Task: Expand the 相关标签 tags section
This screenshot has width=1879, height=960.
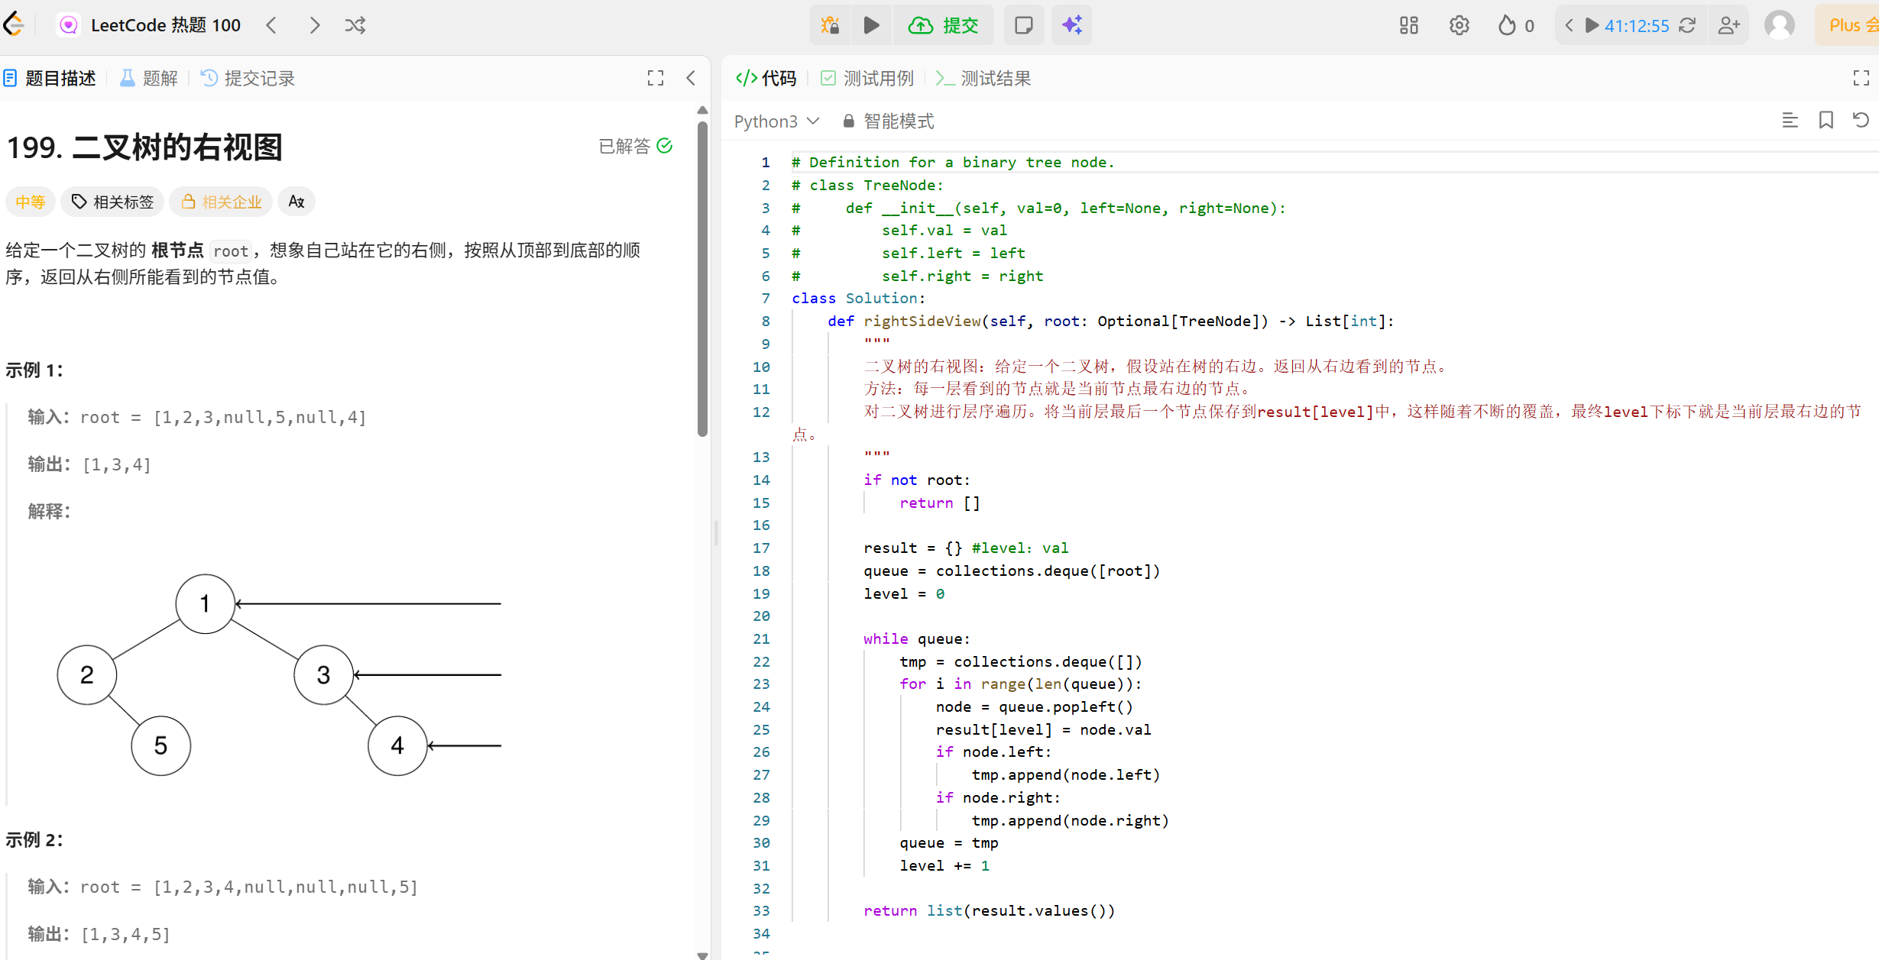Action: pyautogui.click(x=112, y=202)
